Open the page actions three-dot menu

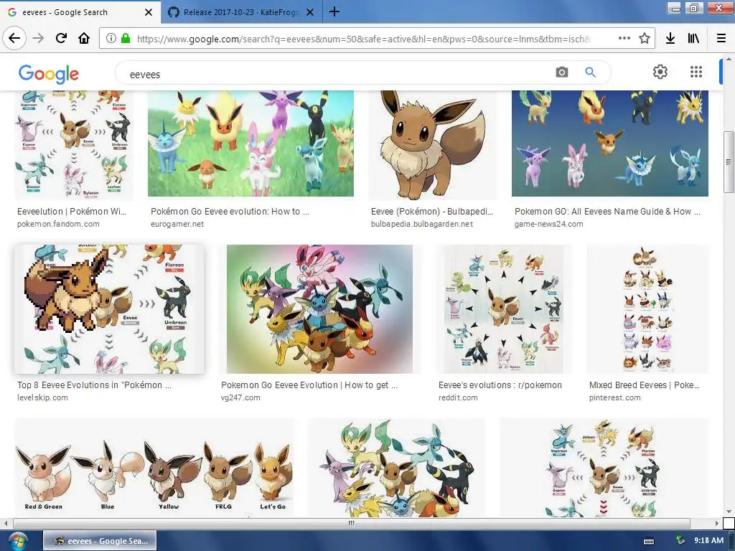(x=624, y=38)
